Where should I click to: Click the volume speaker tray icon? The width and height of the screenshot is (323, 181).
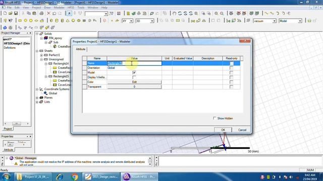pos(291,177)
